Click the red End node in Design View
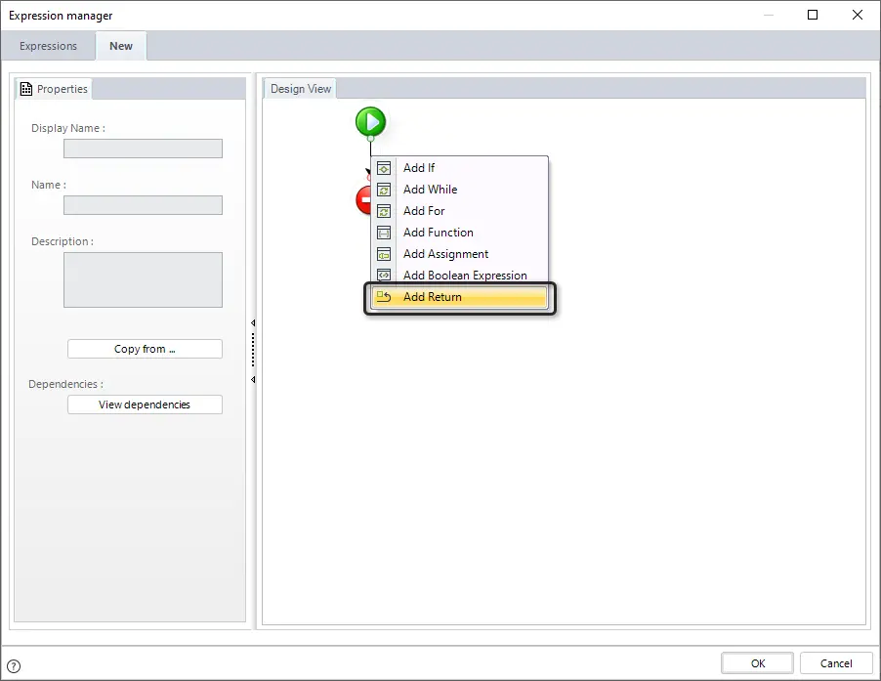 (x=364, y=200)
